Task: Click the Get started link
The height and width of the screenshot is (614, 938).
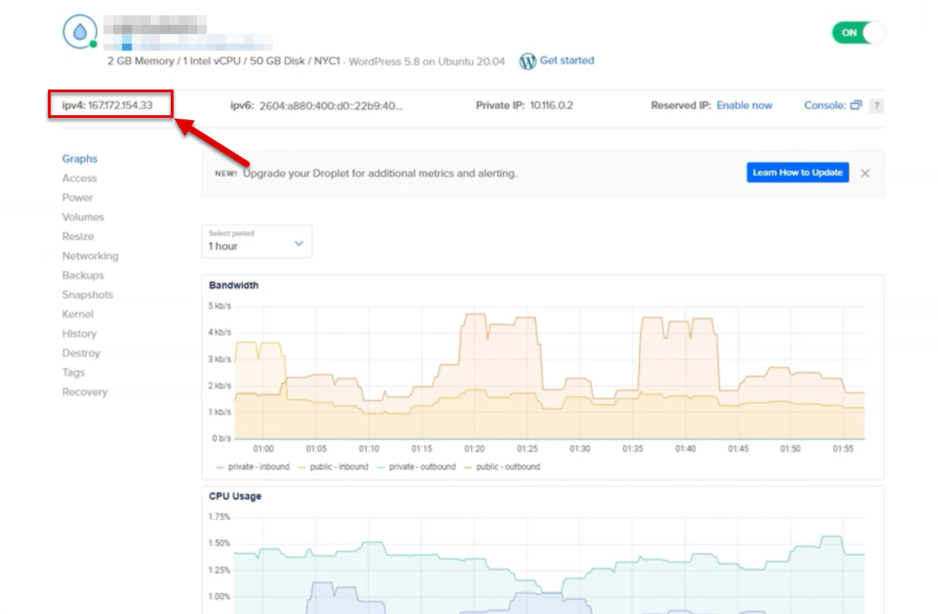Action: [x=567, y=60]
